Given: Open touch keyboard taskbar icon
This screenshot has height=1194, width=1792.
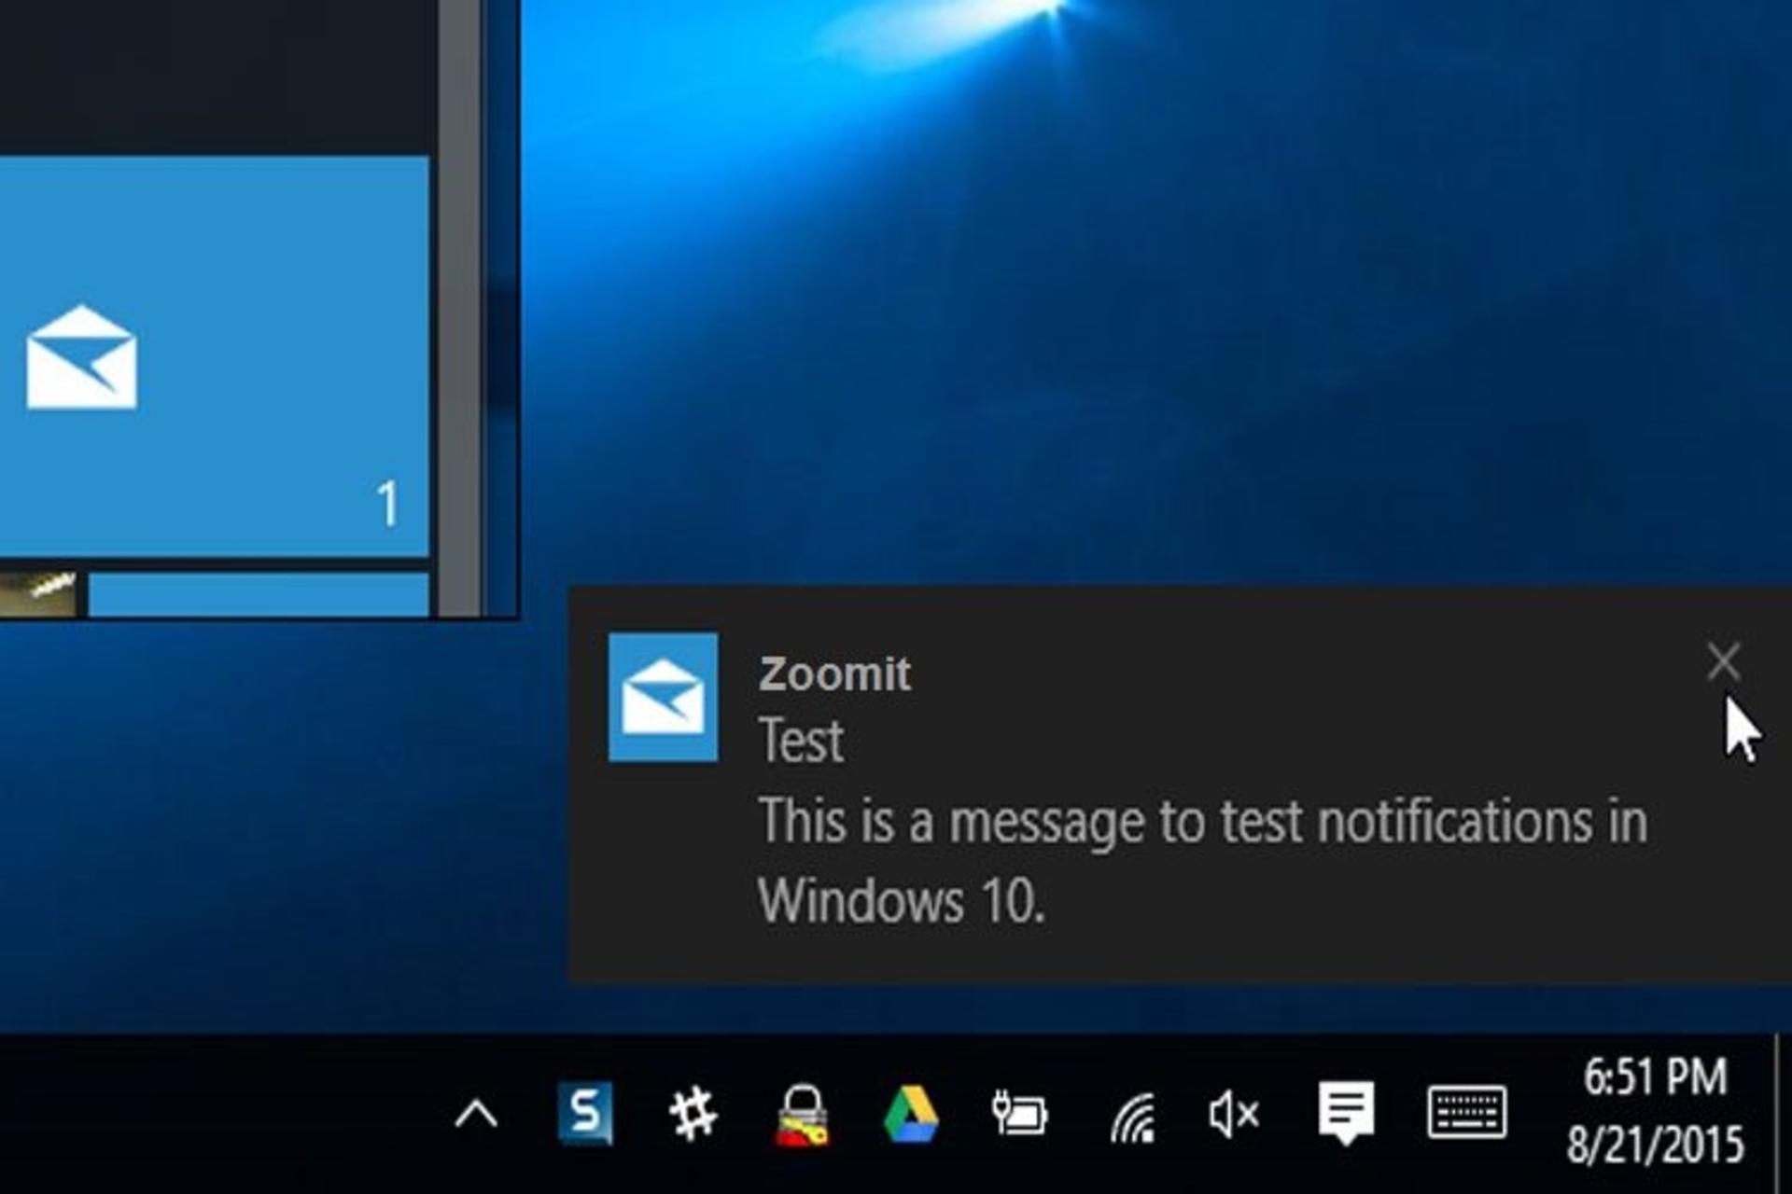Looking at the screenshot, I should (1467, 1112).
